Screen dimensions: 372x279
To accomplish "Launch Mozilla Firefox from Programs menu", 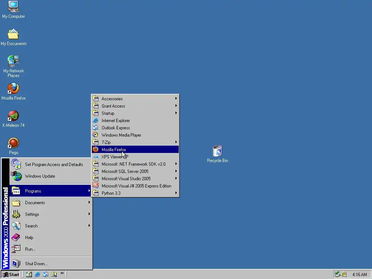I will pos(135,149).
